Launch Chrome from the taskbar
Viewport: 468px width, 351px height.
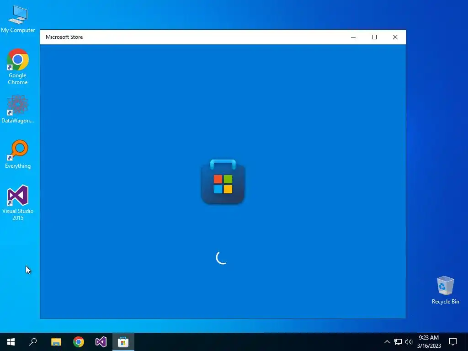click(x=79, y=342)
